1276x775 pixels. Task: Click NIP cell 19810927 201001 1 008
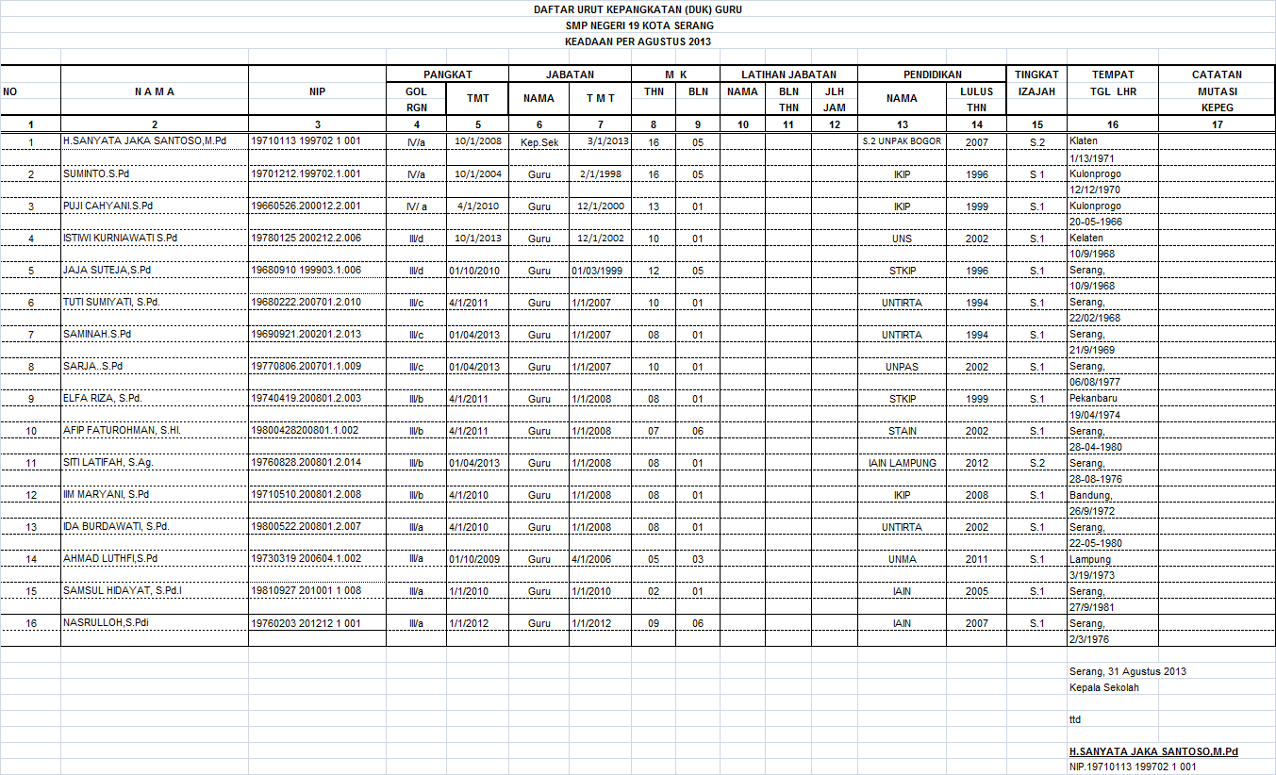(317, 590)
